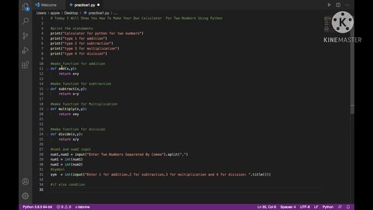
Task: Click print "type 2 for subtraction" line
Action: point(82,43)
